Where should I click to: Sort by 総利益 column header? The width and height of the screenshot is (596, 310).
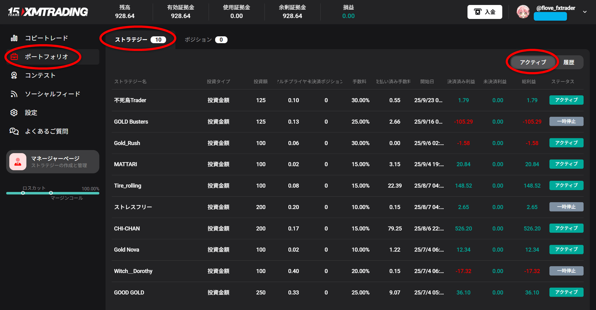pyautogui.click(x=529, y=81)
